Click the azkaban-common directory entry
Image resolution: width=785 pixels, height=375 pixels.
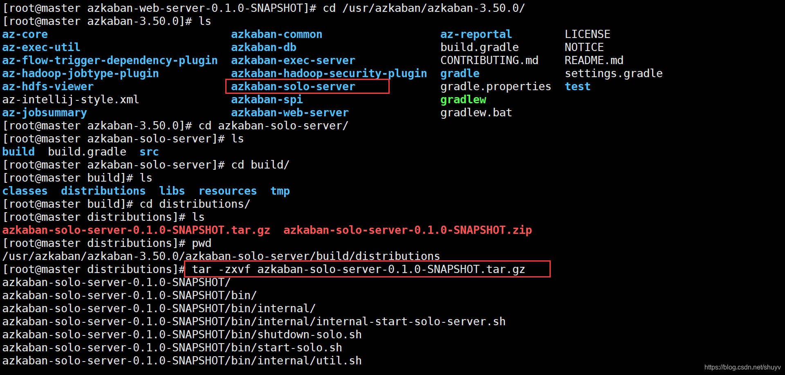click(x=277, y=34)
